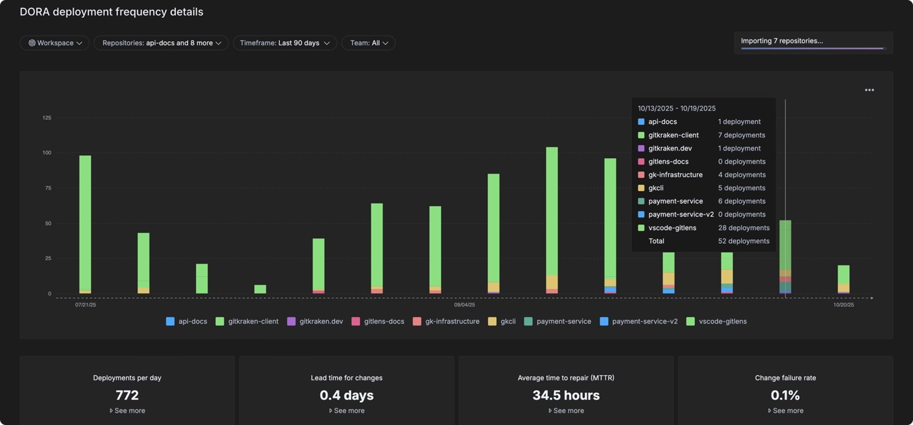Expand the Repositories filter dropdown
This screenshot has height=425, width=913.
pos(161,43)
